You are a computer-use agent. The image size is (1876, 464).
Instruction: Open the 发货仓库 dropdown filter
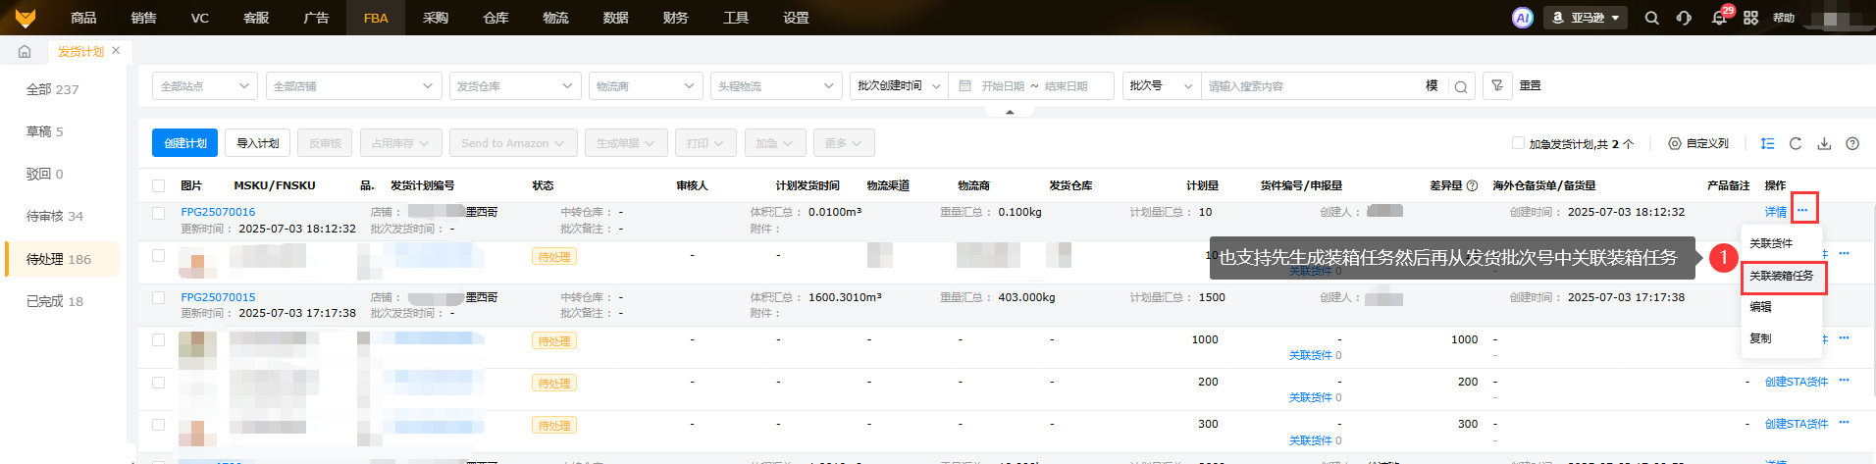point(513,86)
